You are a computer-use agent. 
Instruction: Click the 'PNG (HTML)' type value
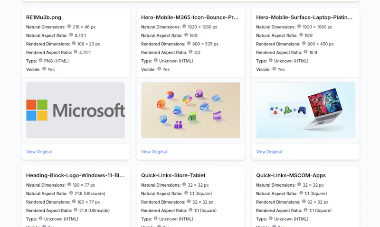[x=57, y=61]
